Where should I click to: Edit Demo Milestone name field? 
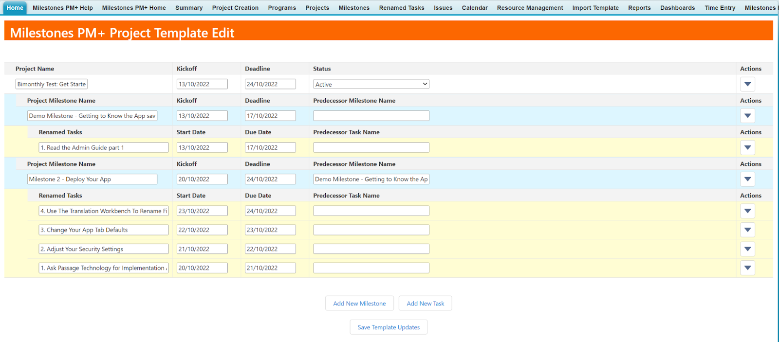(x=92, y=116)
